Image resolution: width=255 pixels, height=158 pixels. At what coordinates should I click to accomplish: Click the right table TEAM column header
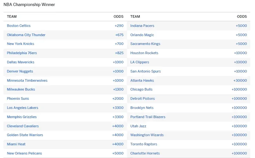point(135,17)
